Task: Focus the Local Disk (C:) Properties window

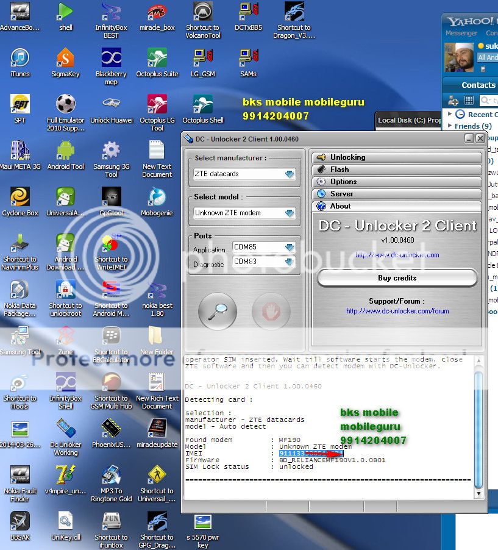Action: (408, 120)
